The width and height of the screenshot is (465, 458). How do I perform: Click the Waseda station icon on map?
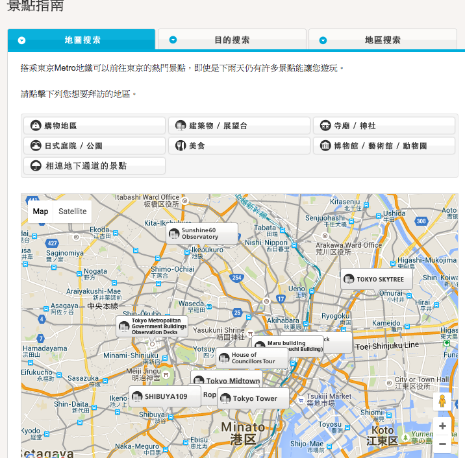[209, 307]
